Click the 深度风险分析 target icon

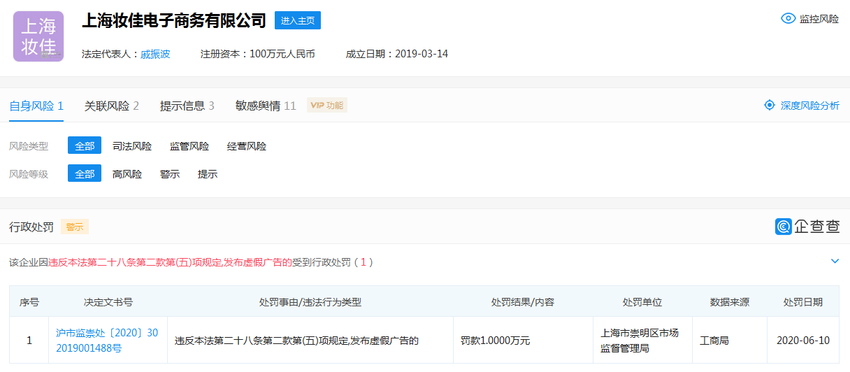pos(770,105)
